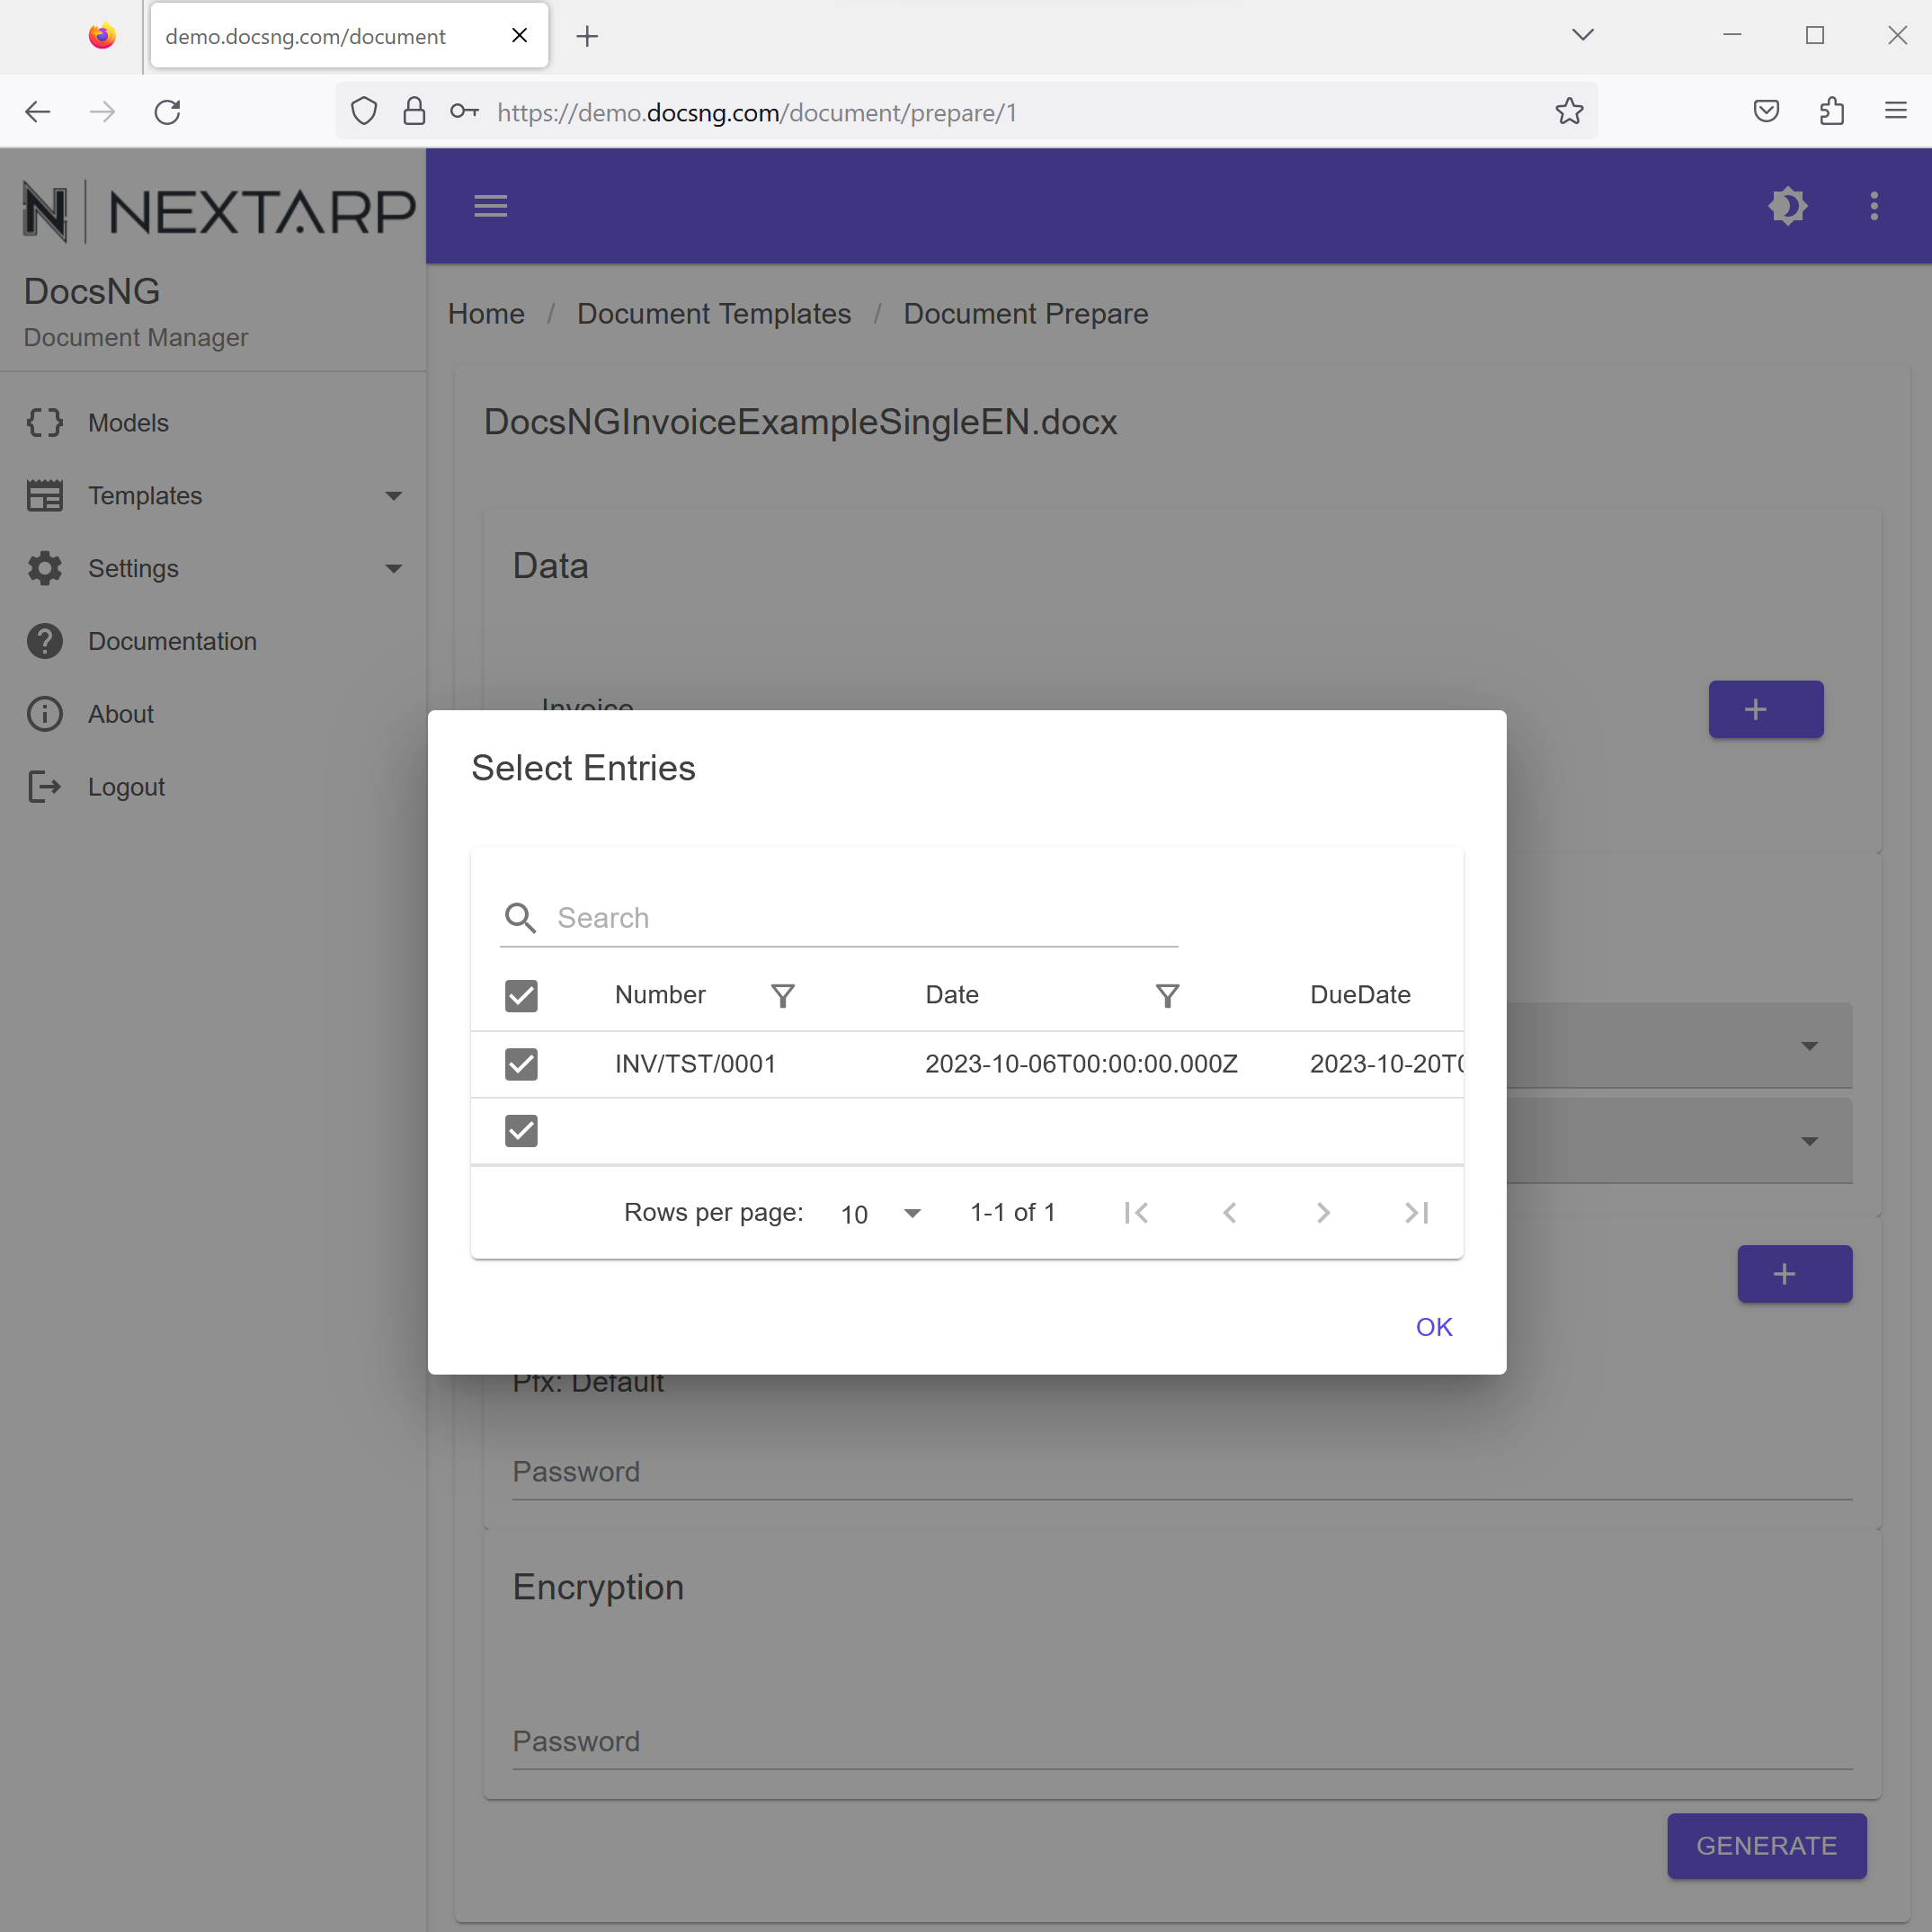Click the Number column filter icon
This screenshot has width=1932, height=1932.
783,996
